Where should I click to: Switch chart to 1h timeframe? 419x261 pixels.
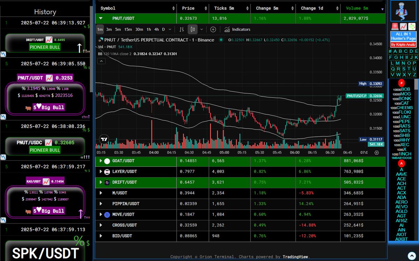click(x=149, y=30)
